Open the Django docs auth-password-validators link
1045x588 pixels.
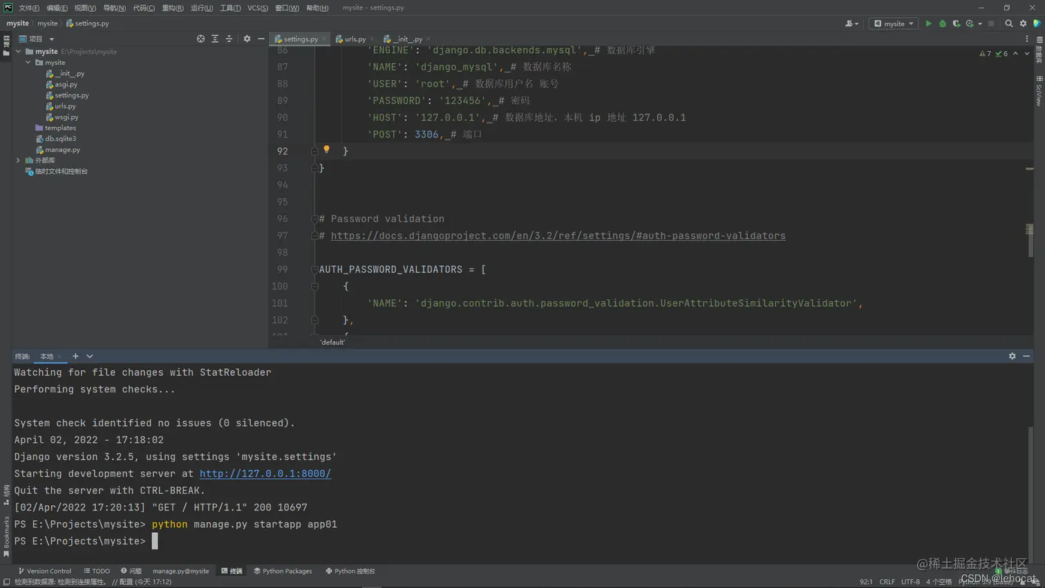(558, 236)
